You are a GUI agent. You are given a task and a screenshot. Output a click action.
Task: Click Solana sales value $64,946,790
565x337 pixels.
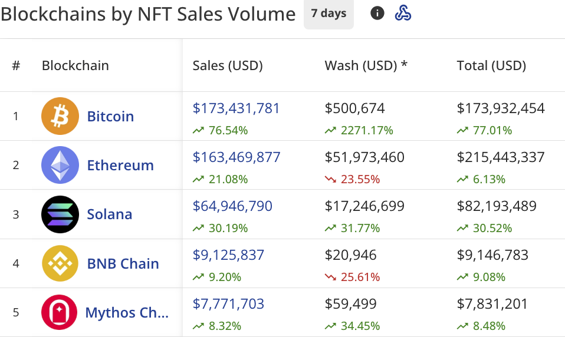coord(232,206)
